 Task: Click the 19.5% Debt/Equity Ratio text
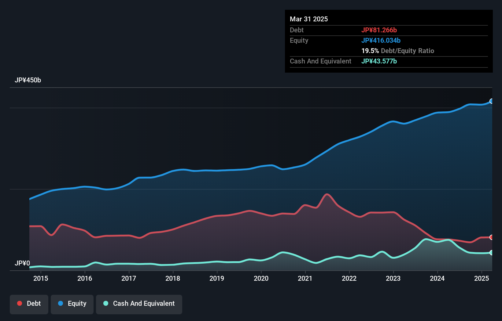397,51
